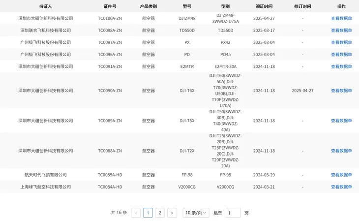Go to page 2
Viewport: 359px width, 223px height.
click(160, 213)
